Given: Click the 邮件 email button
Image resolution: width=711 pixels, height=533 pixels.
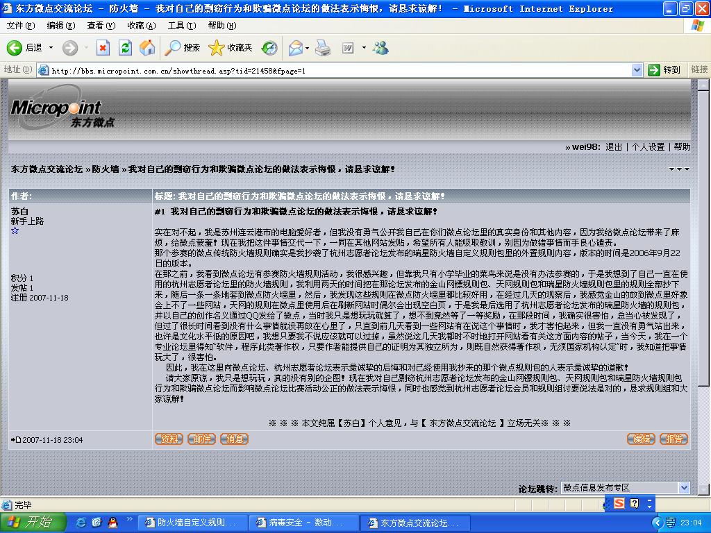Looking at the screenshot, I should (x=201, y=439).
